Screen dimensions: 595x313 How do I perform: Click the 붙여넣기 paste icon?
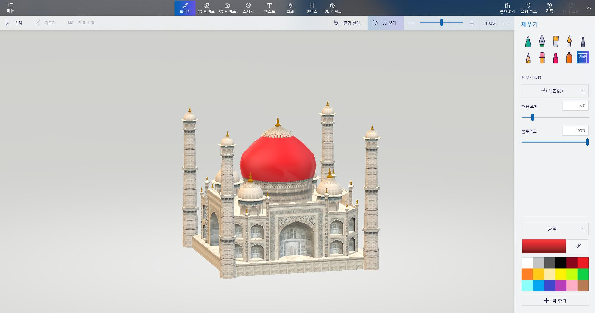coord(507,8)
